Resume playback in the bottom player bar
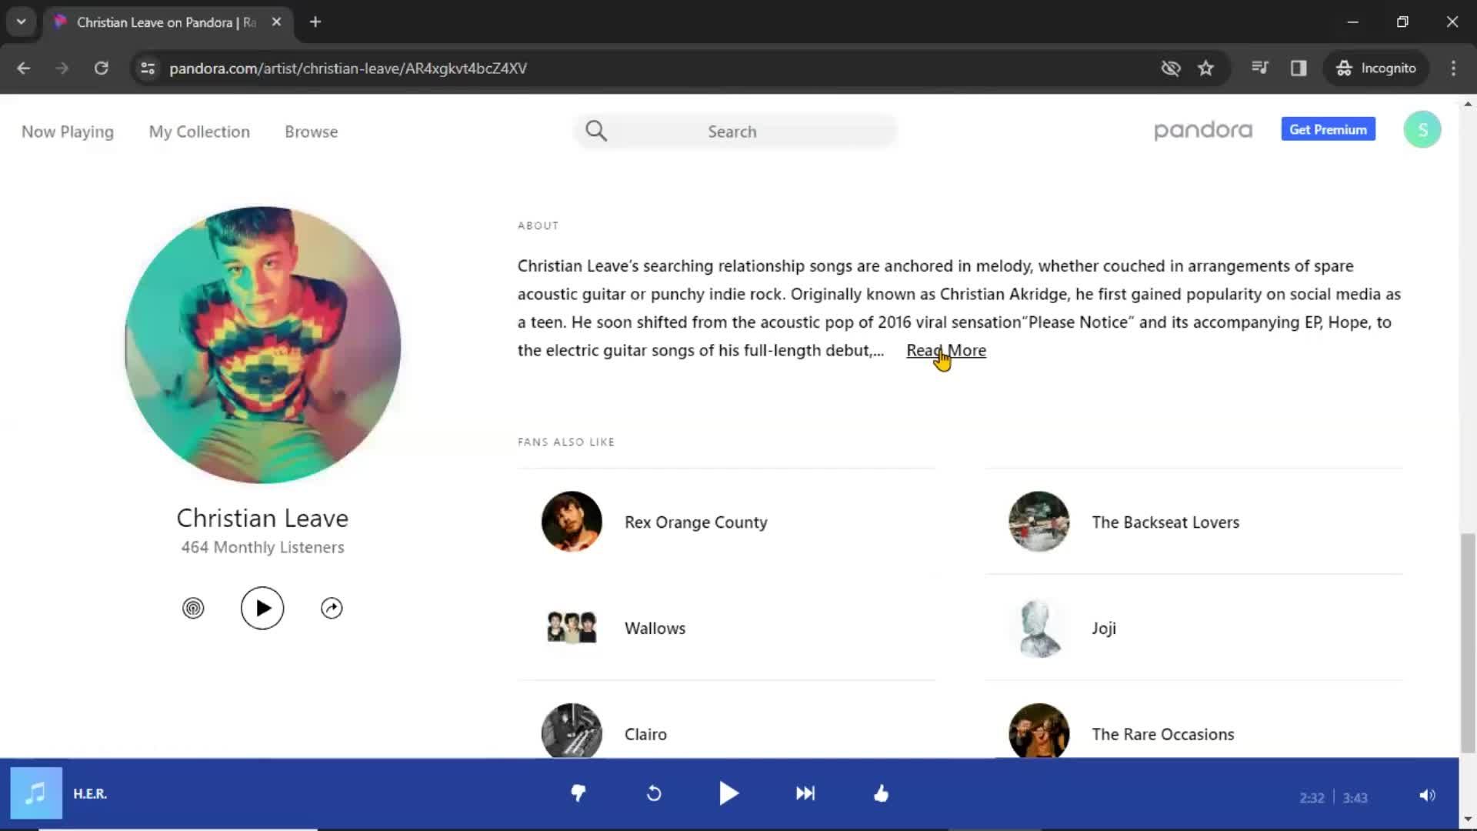The width and height of the screenshot is (1477, 831). click(x=728, y=793)
